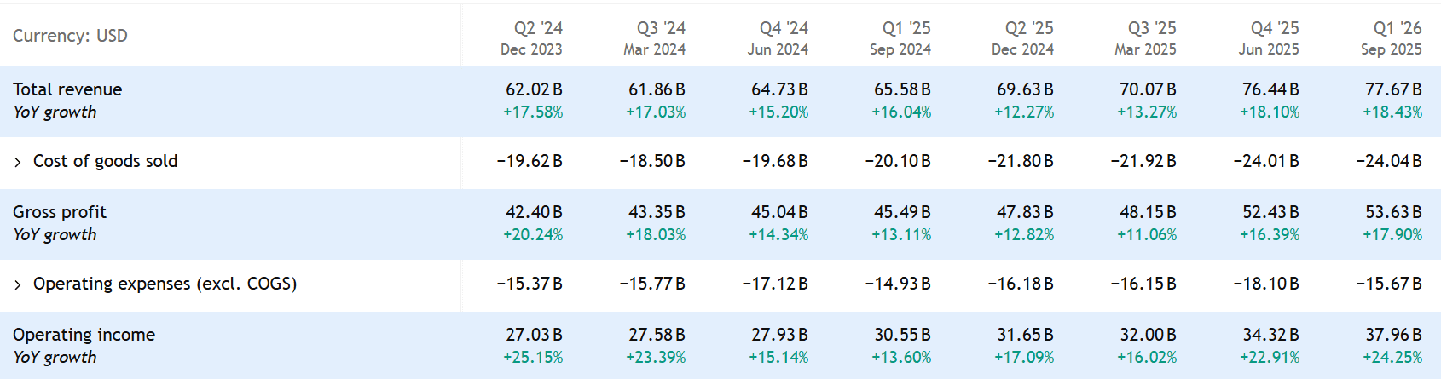Select the Q2 '24 column header
The image size is (1441, 379).
(x=537, y=28)
